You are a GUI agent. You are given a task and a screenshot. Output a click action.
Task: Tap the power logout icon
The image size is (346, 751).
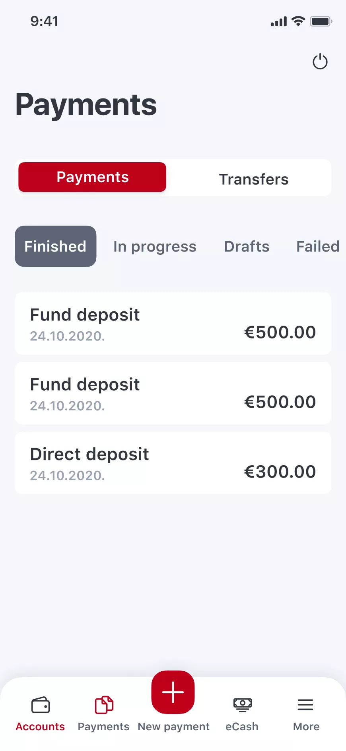click(320, 62)
